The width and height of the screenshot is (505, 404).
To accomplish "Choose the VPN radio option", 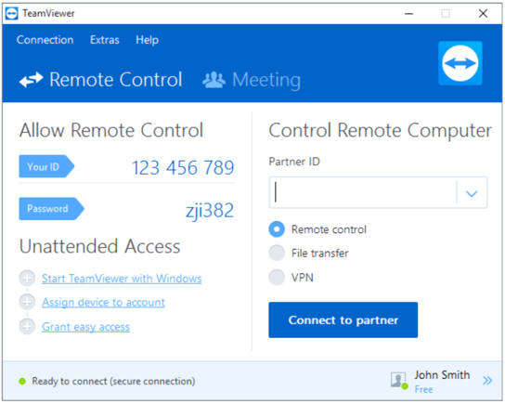I will 277,277.
